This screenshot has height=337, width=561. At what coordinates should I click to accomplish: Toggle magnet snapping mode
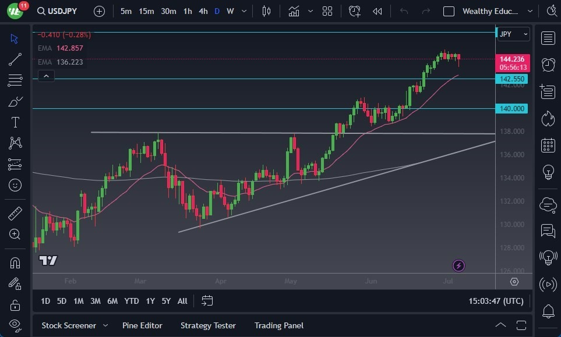point(15,262)
